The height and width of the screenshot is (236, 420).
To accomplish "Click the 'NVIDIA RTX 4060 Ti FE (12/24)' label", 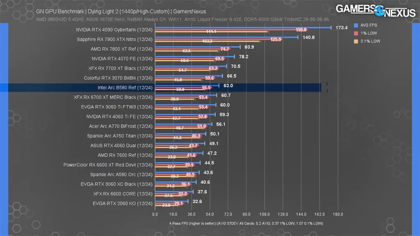I will pos(119,116).
